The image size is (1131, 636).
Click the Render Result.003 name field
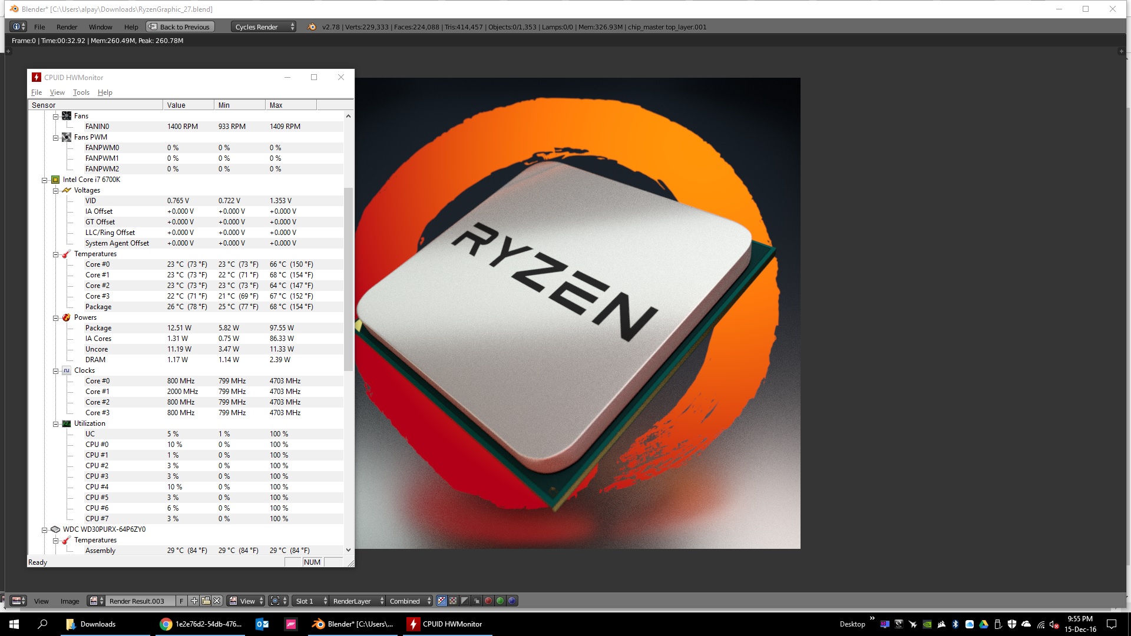(140, 601)
